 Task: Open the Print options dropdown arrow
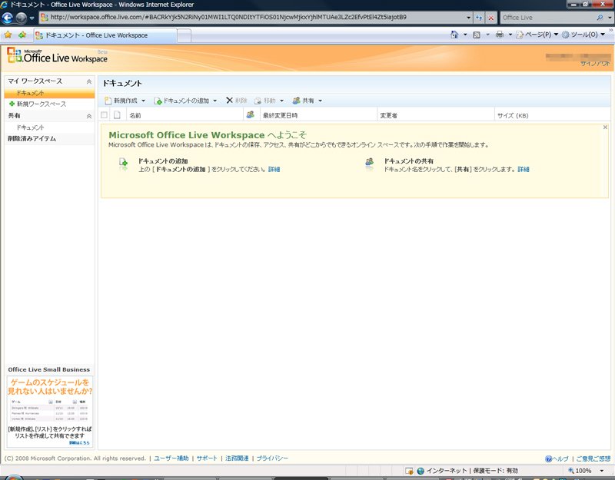pos(510,35)
